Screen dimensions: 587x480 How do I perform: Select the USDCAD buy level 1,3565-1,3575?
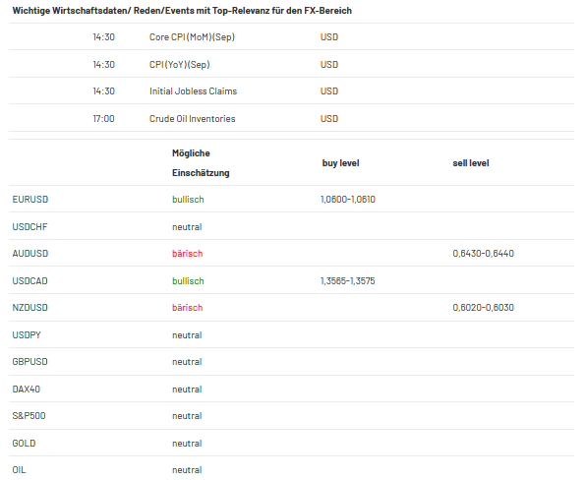[x=347, y=280]
